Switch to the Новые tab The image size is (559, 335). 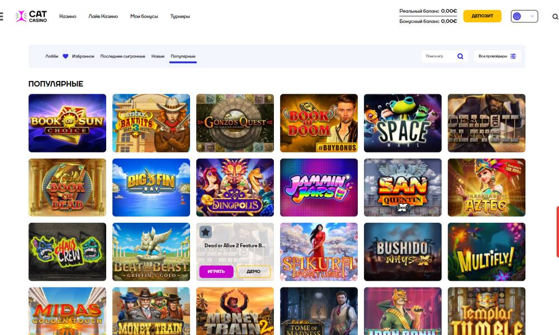click(x=158, y=56)
